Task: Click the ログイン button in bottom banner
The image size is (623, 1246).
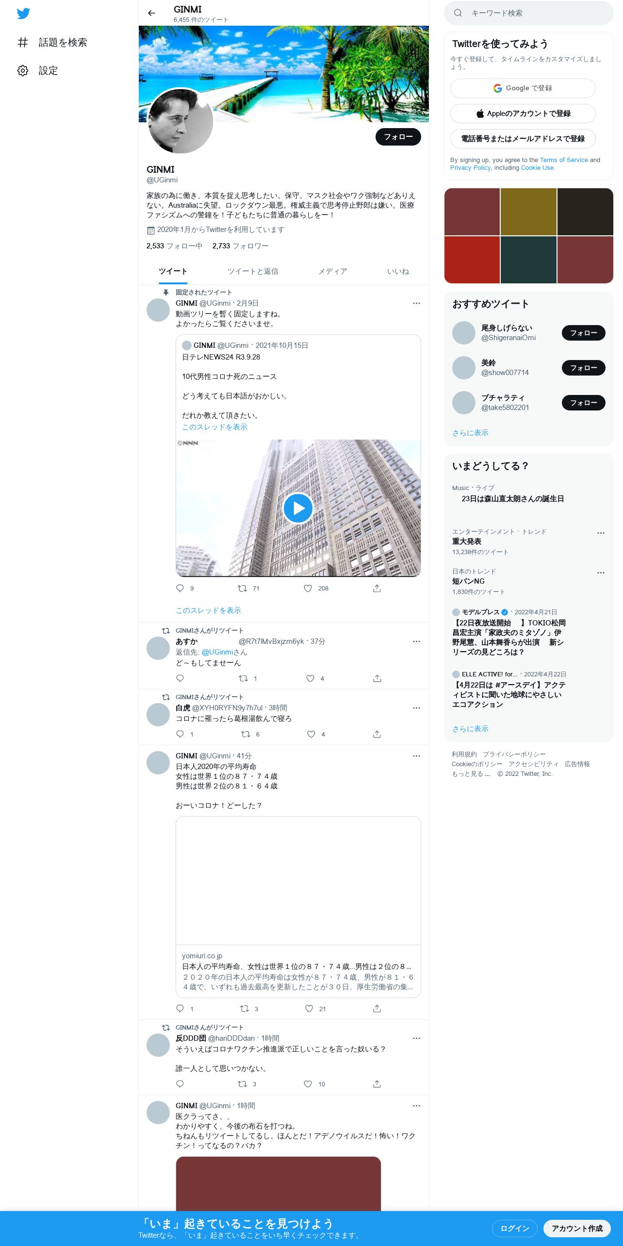Action: pyautogui.click(x=514, y=1229)
